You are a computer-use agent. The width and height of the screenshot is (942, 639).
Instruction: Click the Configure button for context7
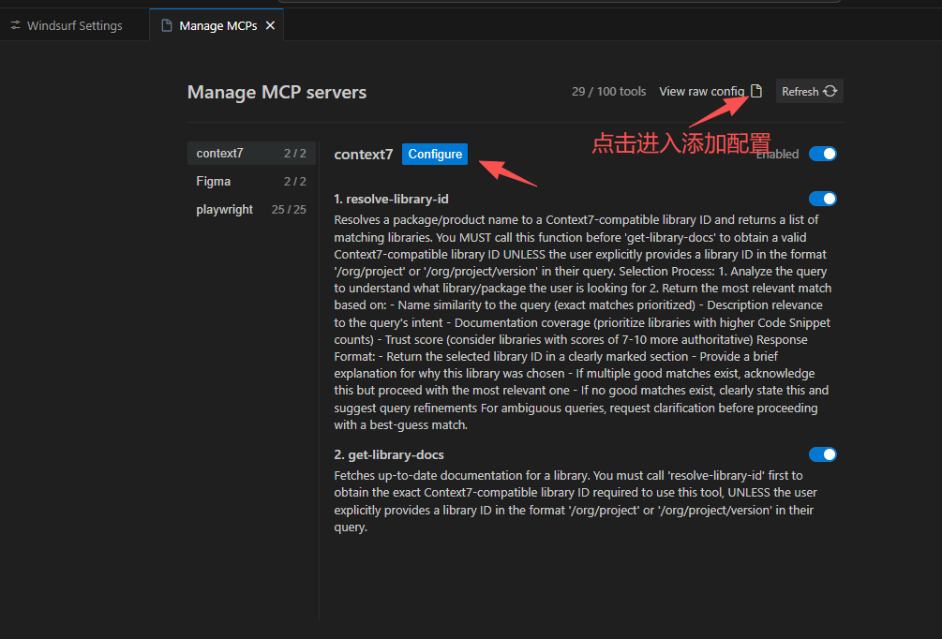pos(435,154)
